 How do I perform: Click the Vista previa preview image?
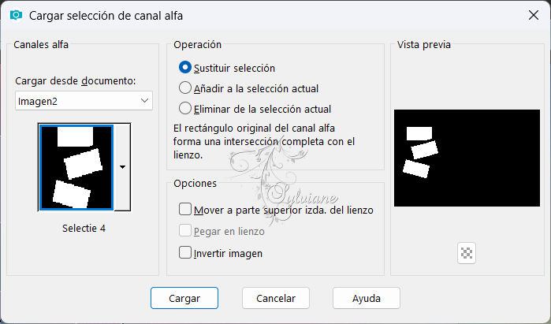tap(467, 158)
